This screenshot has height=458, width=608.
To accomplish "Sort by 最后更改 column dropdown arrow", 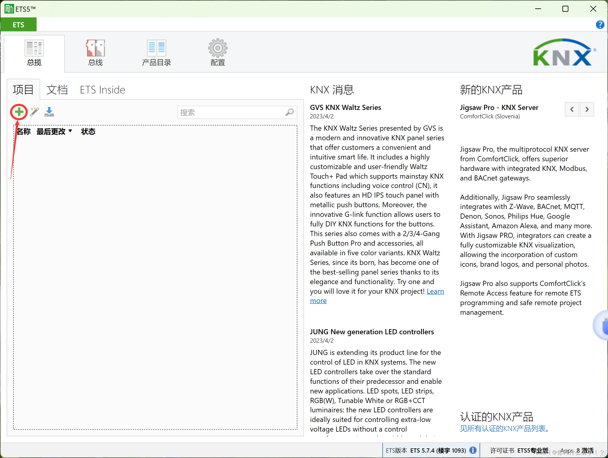I will [x=70, y=131].
